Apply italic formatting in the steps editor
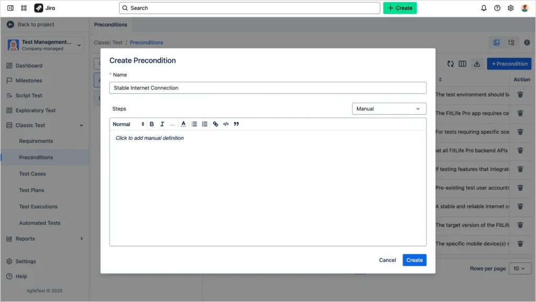The image size is (536, 302). click(x=162, y=124)
